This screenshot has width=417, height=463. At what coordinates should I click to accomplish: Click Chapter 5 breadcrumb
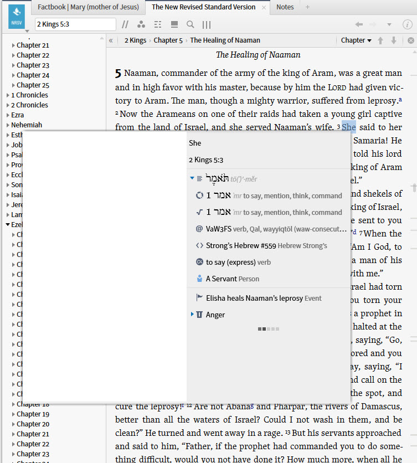coord(168,40)
